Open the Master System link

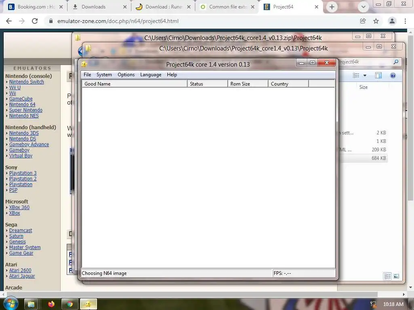[25, 247]
